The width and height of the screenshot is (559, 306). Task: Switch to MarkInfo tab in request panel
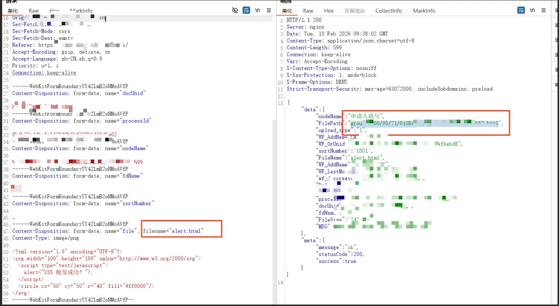(x=81, y=11)
